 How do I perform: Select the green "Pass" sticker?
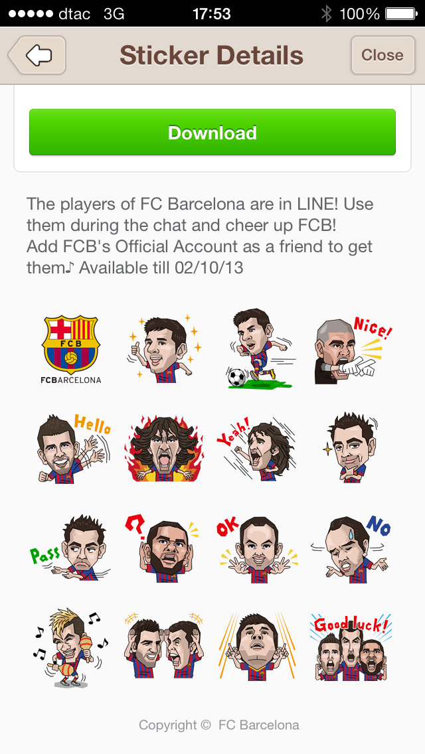70,548
